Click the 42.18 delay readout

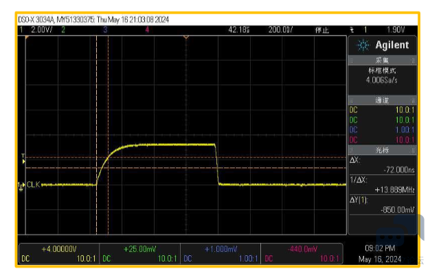pos(239,30)
